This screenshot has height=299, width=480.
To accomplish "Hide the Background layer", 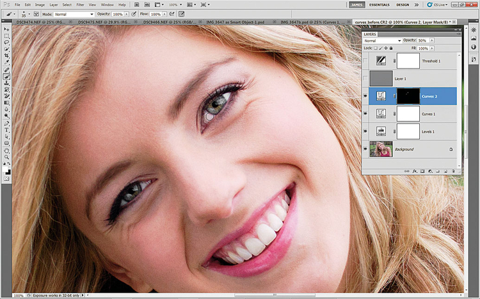I will click(x=365, y=149).
